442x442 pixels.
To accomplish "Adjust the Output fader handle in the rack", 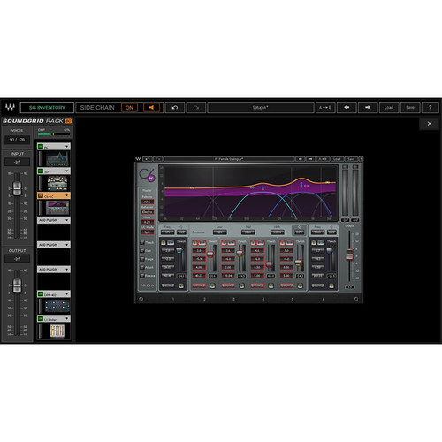I will [x=17, y=286].
